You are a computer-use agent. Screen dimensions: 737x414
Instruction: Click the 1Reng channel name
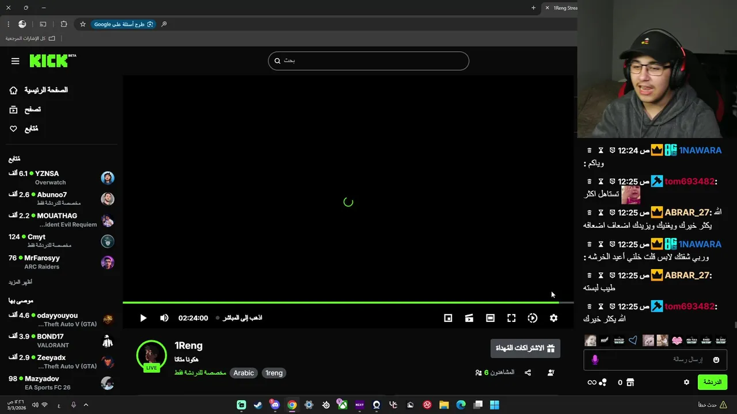point(188,346)
